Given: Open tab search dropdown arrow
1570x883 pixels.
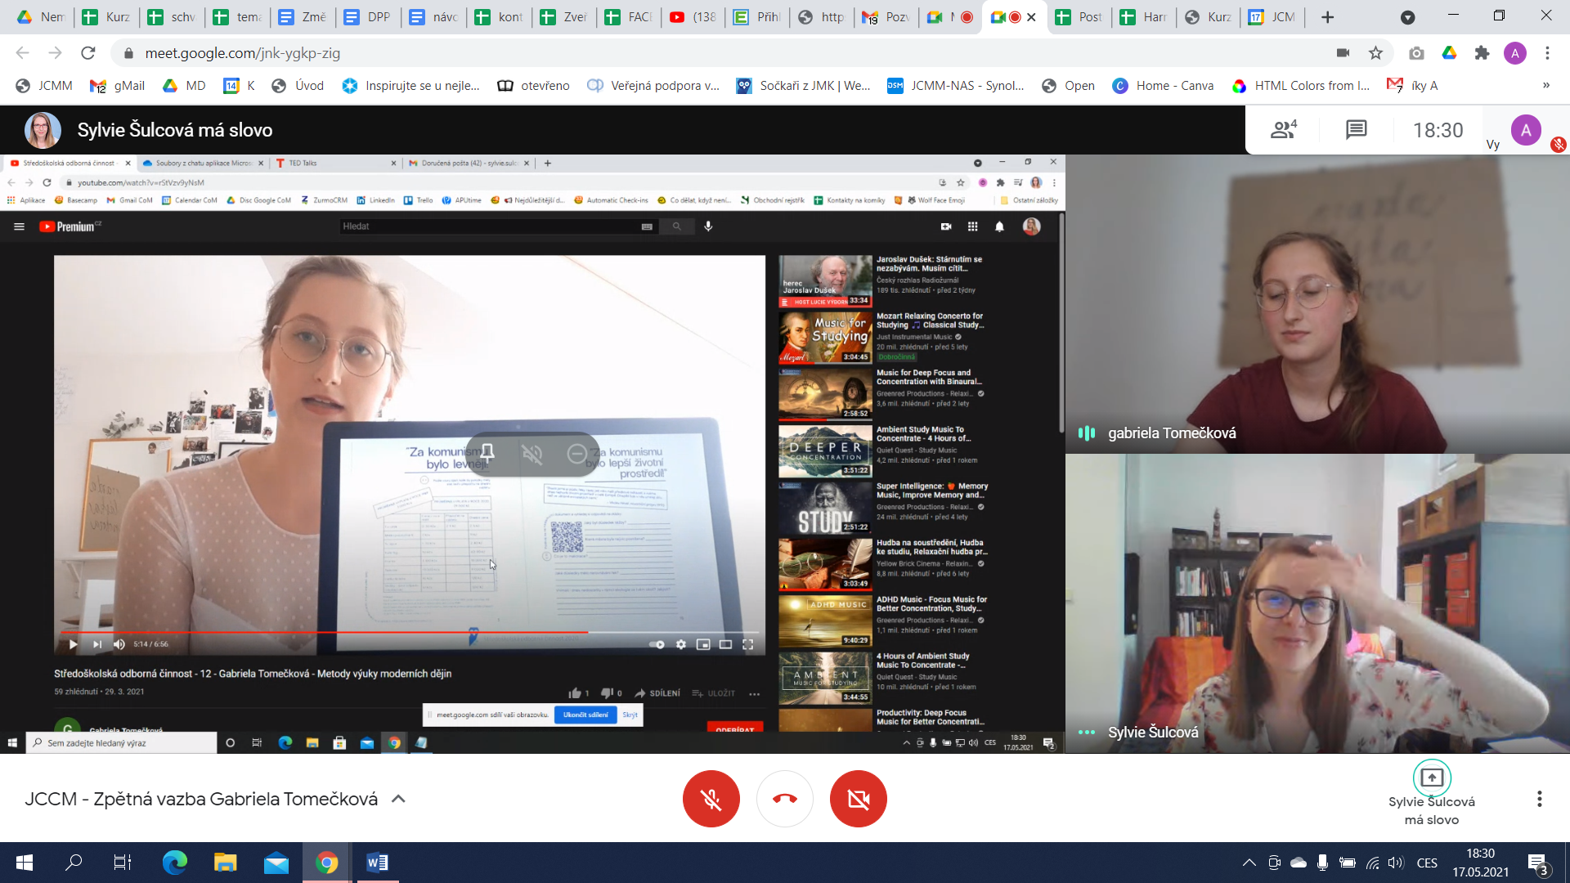Looking at the screenshot, I should (1407, 17).
